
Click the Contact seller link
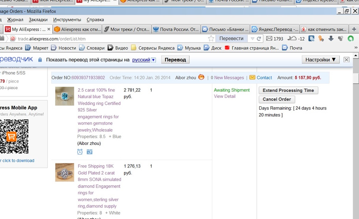click(264, 78)
